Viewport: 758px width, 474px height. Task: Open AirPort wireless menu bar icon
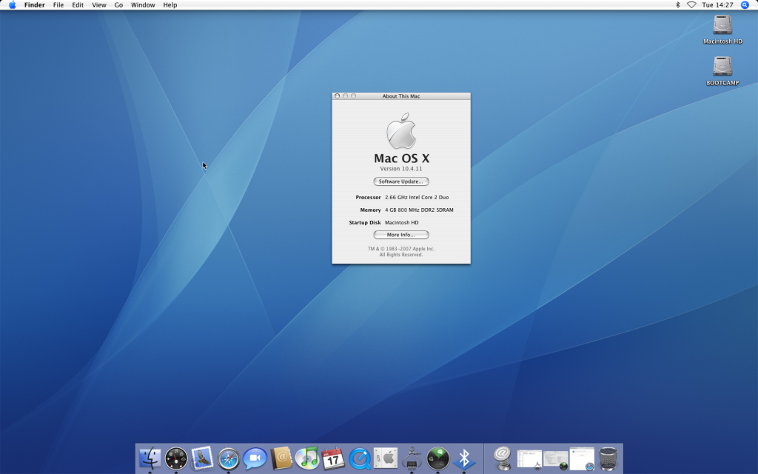tap(691, 5)
